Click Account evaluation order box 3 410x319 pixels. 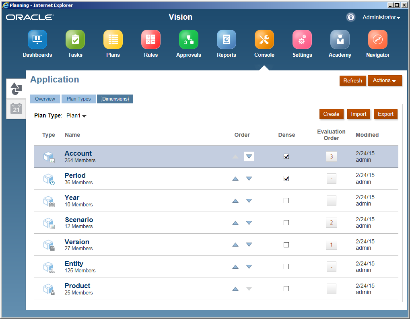(x=331, y=156)
